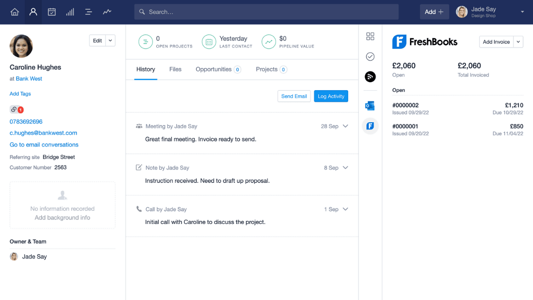Select the FreshBooks icon in sidebar
533x300 pixels.
pos(370,126)
